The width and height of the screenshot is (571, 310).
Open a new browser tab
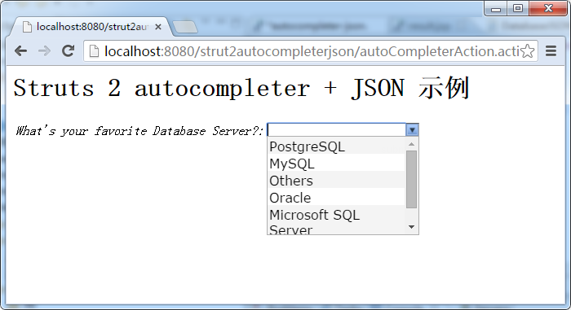[185, 27]
